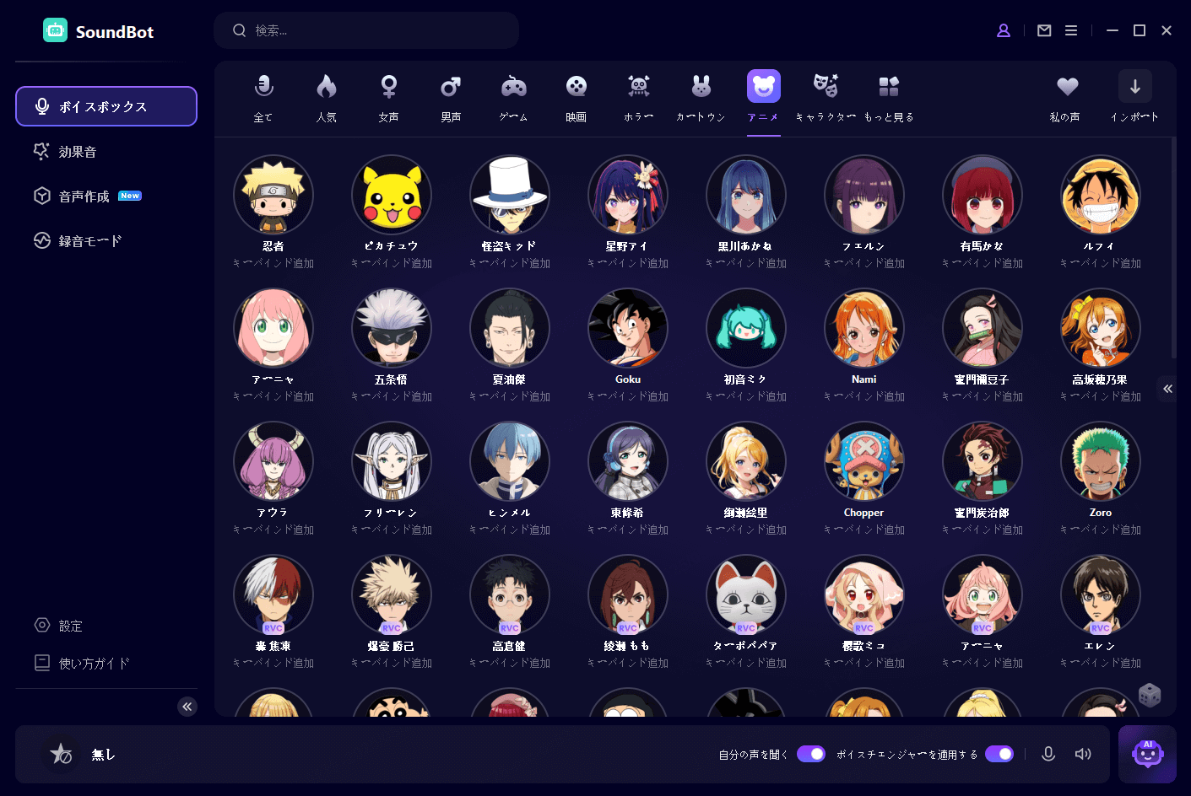Open 私の声 heart favorites
Image resolution: width=1191 pixels, height=796 pixels.
point(1067,98)
